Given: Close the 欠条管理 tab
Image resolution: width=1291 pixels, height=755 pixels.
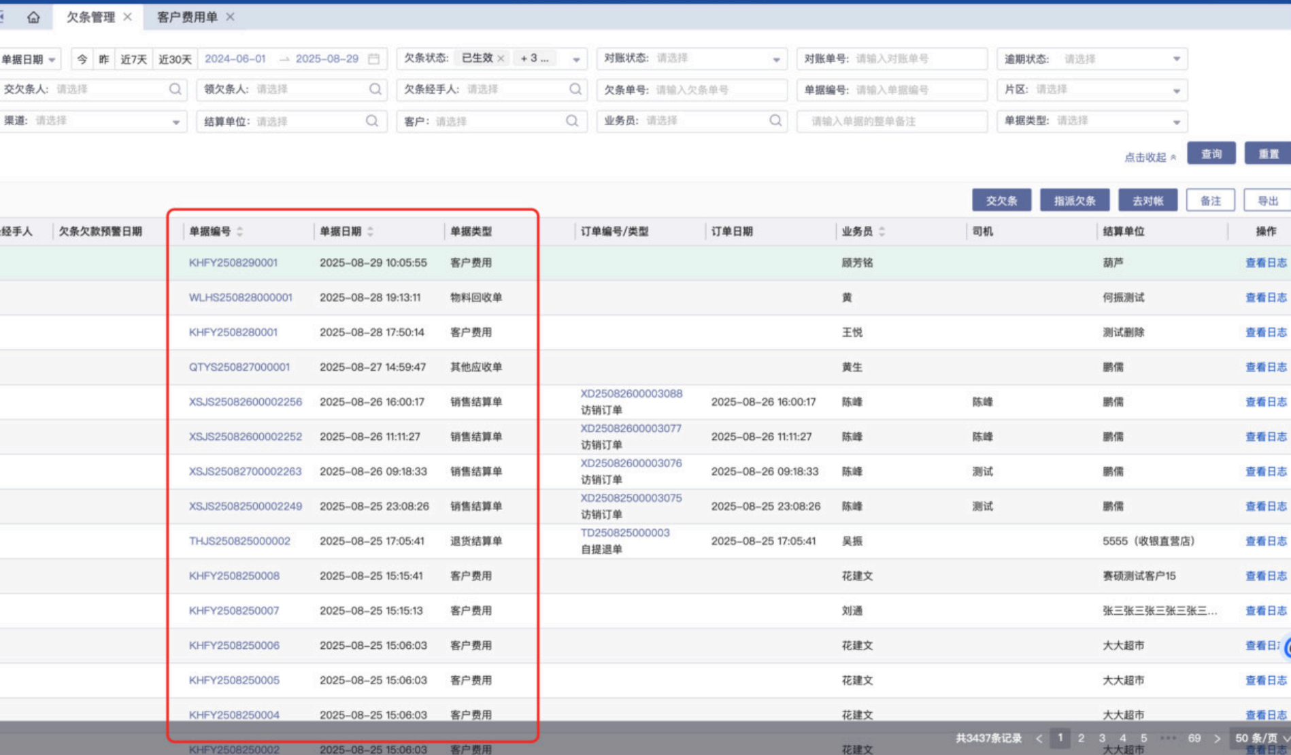Looking at the screenshot, I should click(128, 17).
